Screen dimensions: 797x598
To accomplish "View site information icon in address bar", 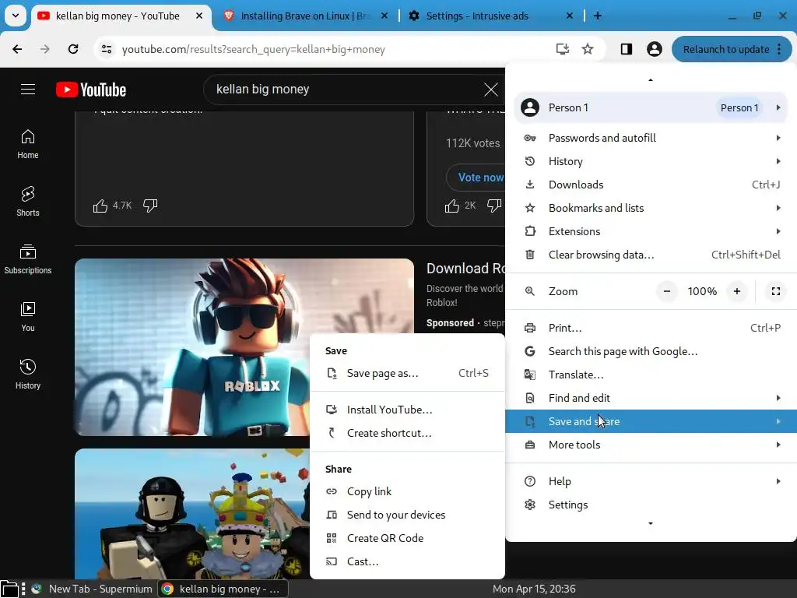I will click(107, 49).
